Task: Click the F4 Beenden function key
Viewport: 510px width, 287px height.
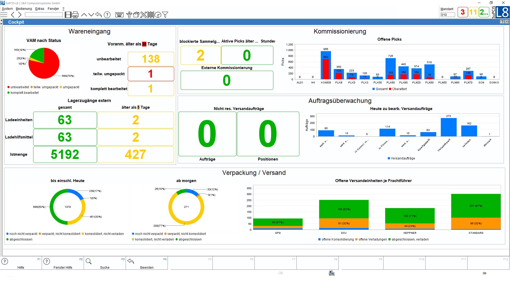Action: (x=147, y=263)
